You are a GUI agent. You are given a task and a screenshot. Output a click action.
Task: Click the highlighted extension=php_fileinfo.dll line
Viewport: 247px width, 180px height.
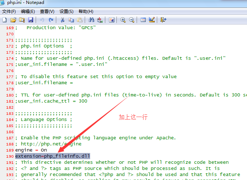tap(52, 156)
